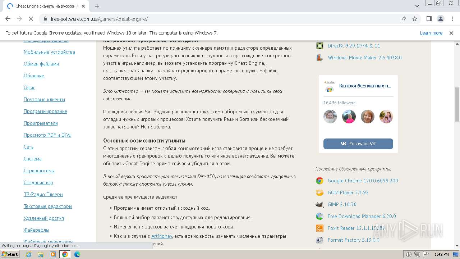Open Система category
This screenshot has height=259, width=460.
[33, 159]
